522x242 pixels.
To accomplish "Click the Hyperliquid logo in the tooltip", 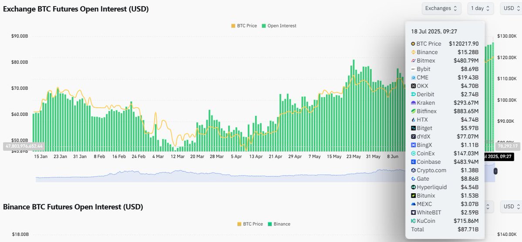I will tap(413, 187).
